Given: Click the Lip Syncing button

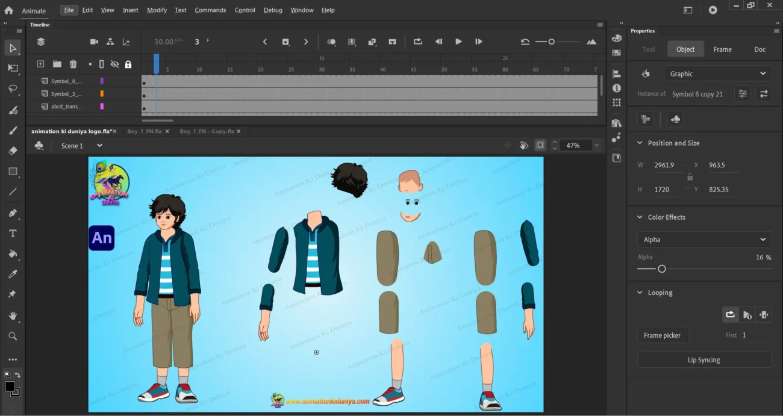Looking at the screenshot, I should [703, 360].
